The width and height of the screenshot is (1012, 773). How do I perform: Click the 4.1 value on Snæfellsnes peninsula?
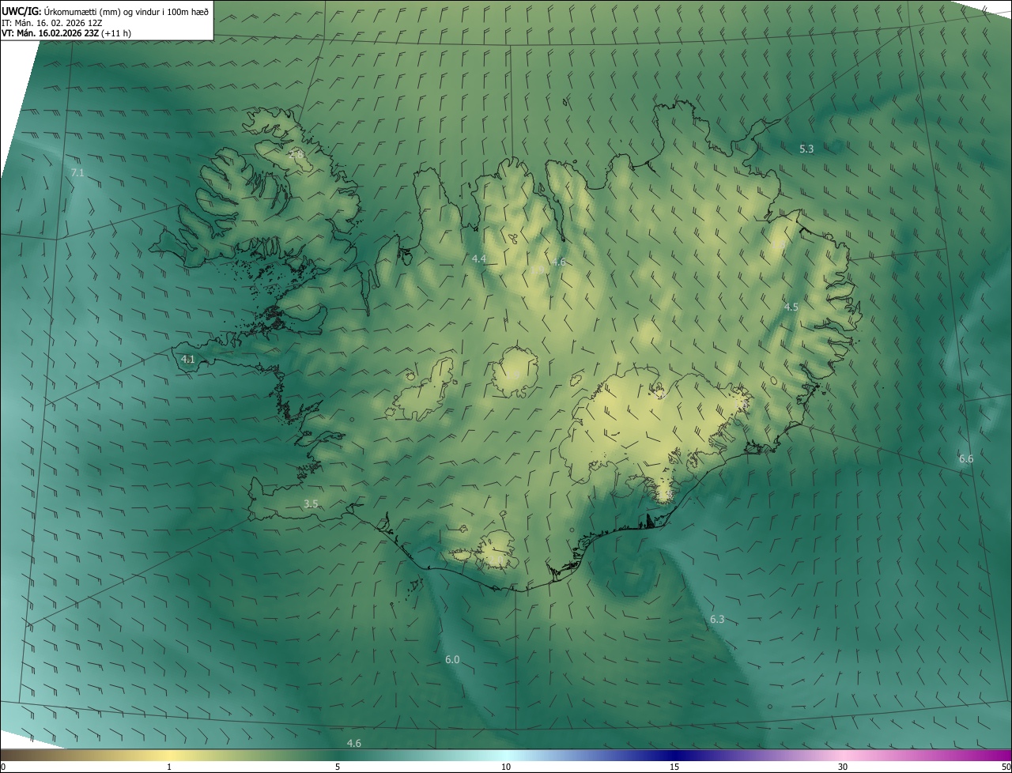pos(188,359)
